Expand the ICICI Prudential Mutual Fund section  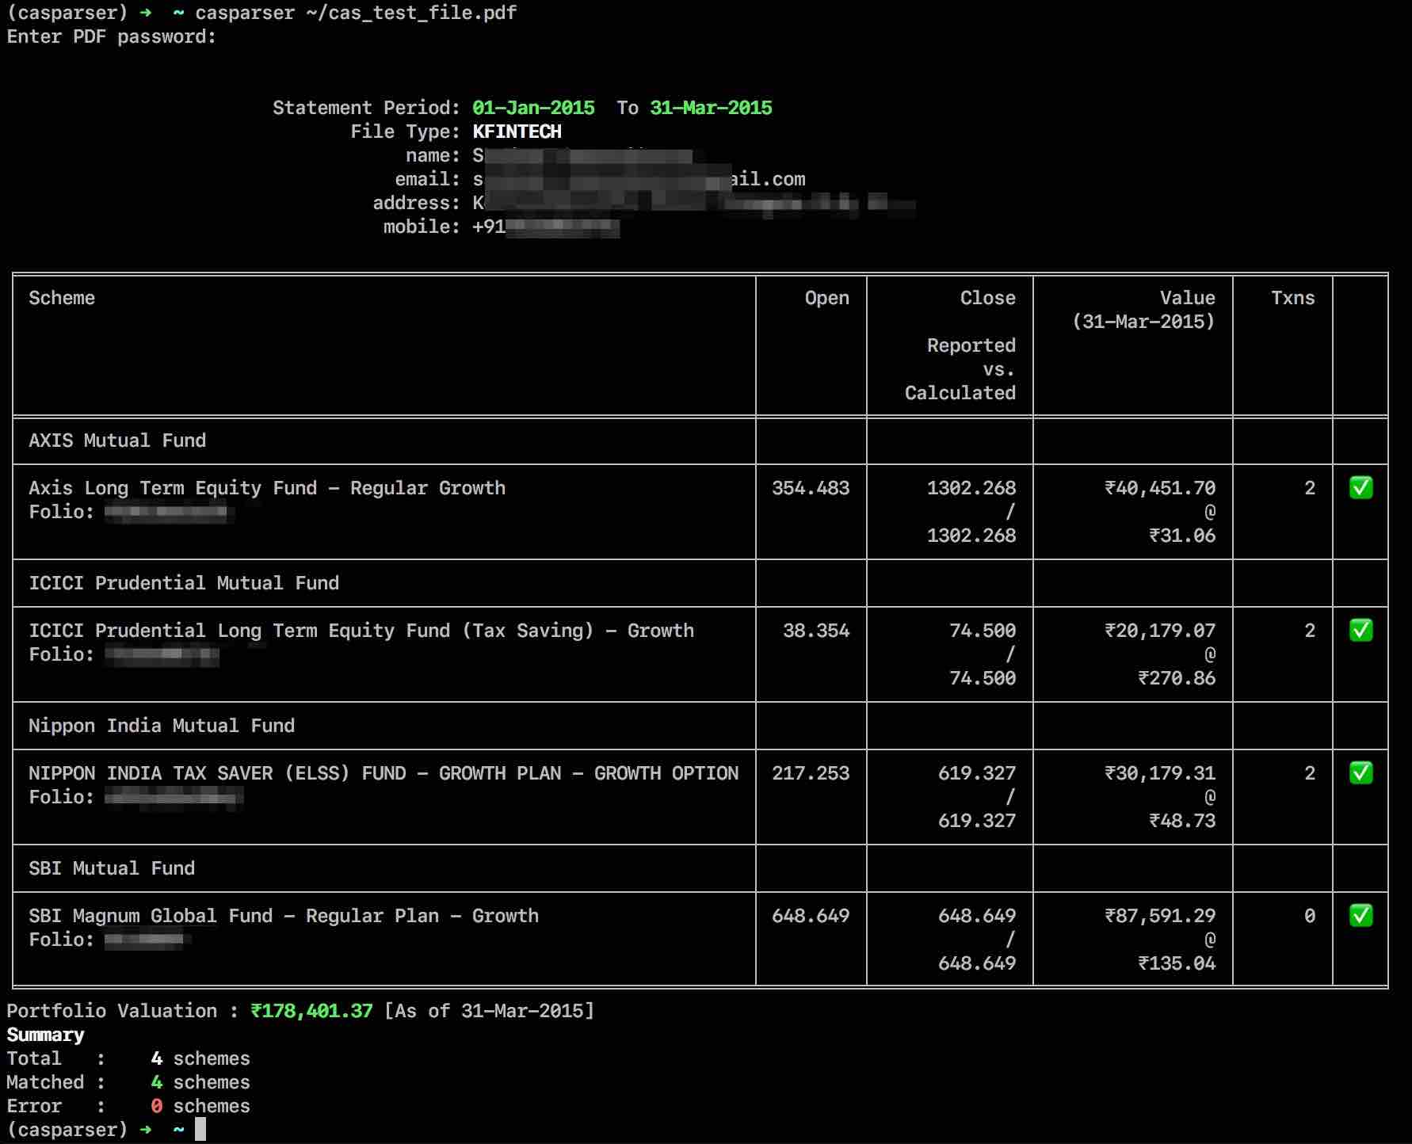pos(184,583)
